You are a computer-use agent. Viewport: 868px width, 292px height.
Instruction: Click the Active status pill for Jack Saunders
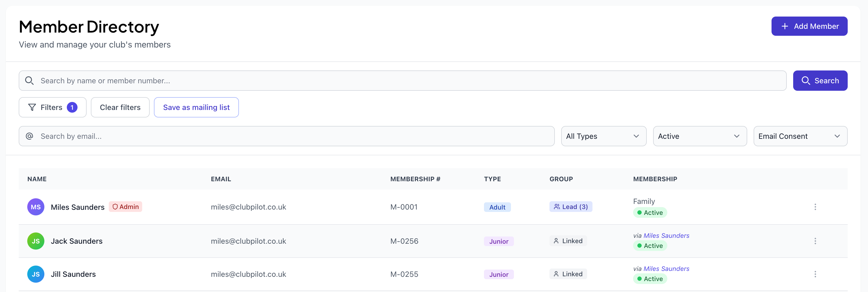pyautogui.click(x=650, y=246)
